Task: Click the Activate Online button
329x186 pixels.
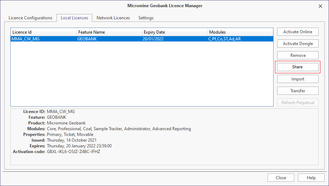Action: pos(298,32)
